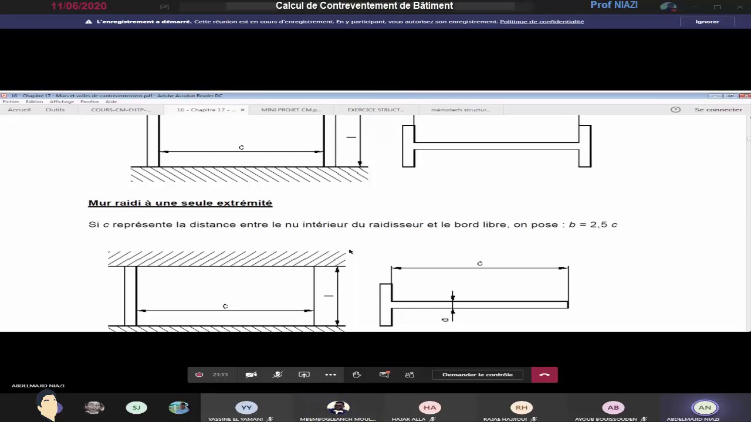Viewport: 751px width, 422px height.
Task: Open the share screen tray
Action: click(x=304, y=375)
